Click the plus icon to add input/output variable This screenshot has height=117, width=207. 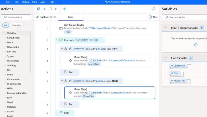pos(196,45)
